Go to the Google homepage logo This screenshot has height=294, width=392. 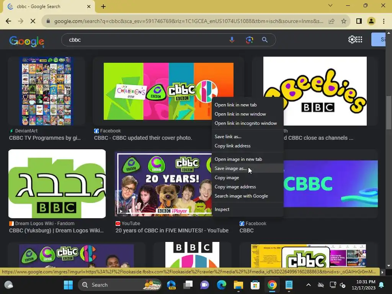pyautogui.click(x=27, y=41)
